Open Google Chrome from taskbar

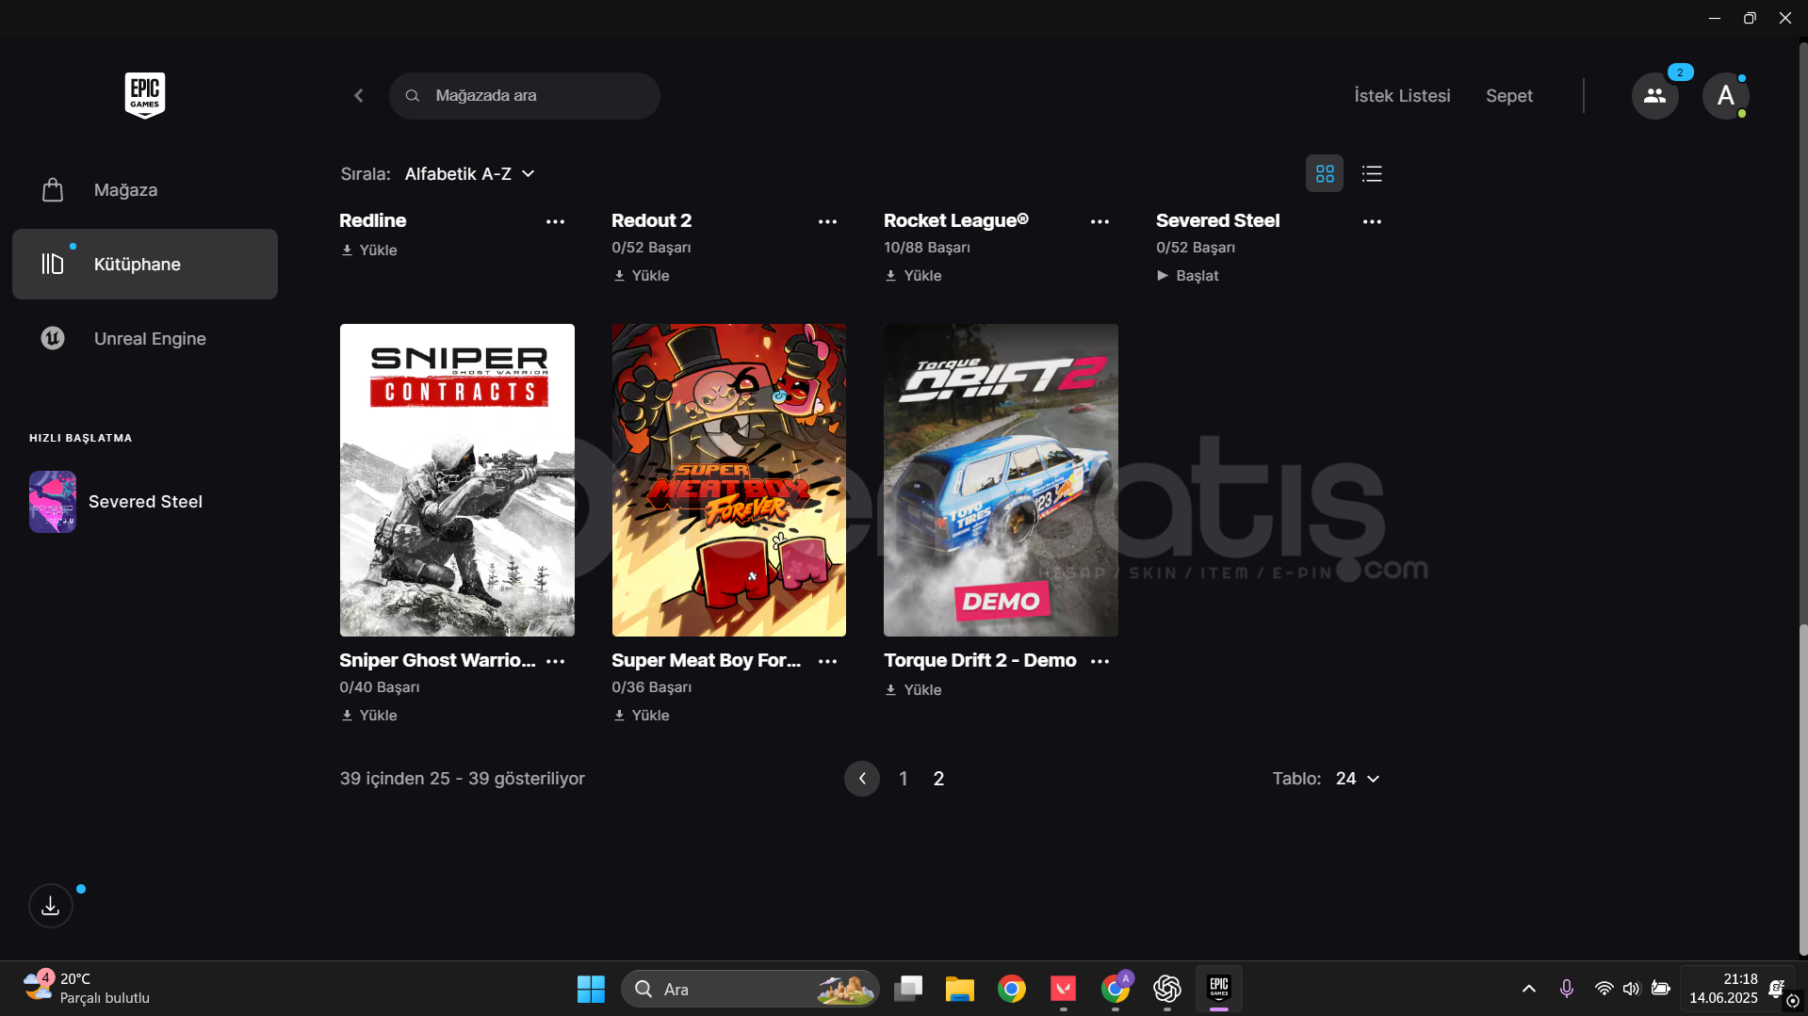click(x=1012, y=990)
